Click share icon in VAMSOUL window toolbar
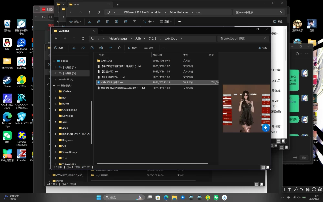 pos(110,48)
